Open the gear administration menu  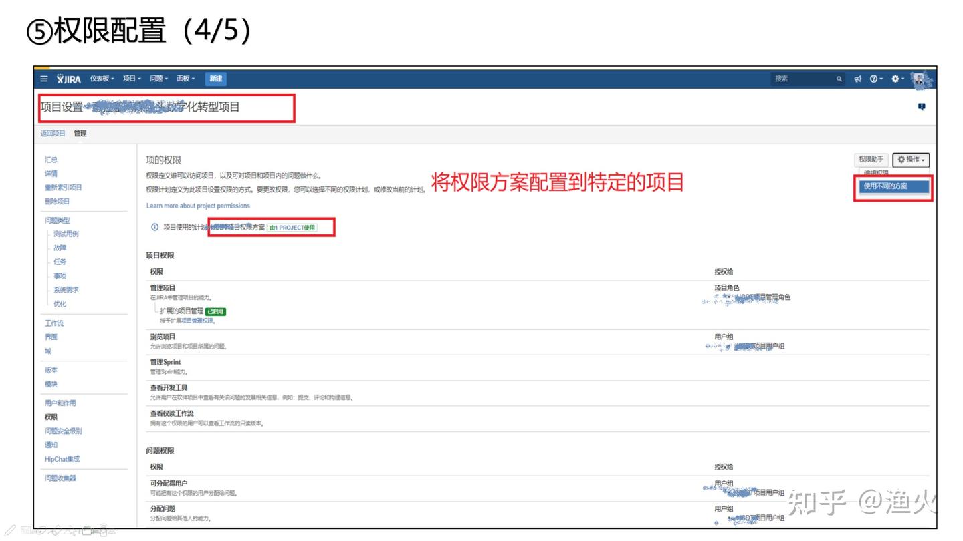(897, 79)
